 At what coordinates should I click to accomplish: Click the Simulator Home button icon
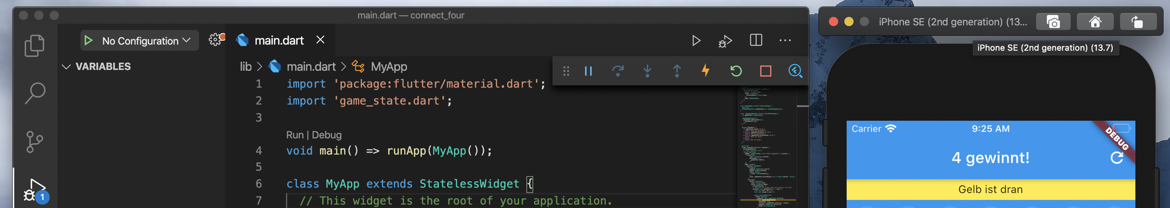(1095, 22)
